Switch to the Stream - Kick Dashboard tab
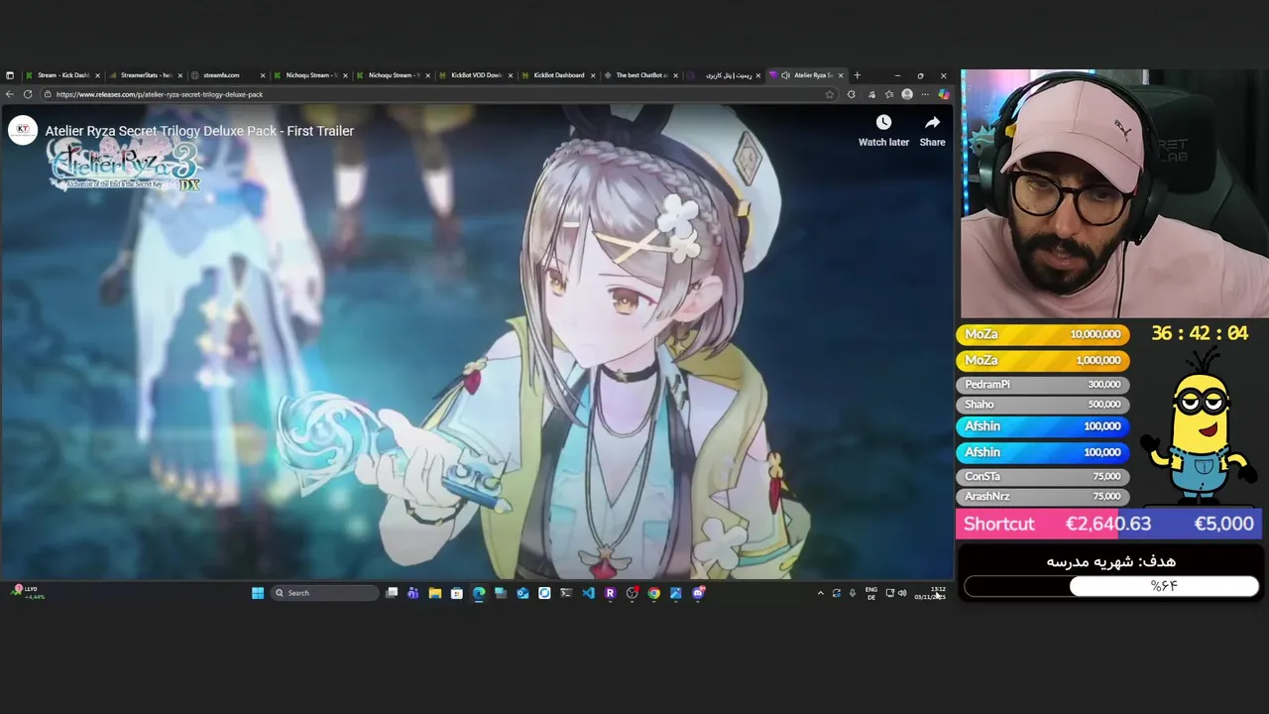This screenshot has height=714, width=1269. 63,75
